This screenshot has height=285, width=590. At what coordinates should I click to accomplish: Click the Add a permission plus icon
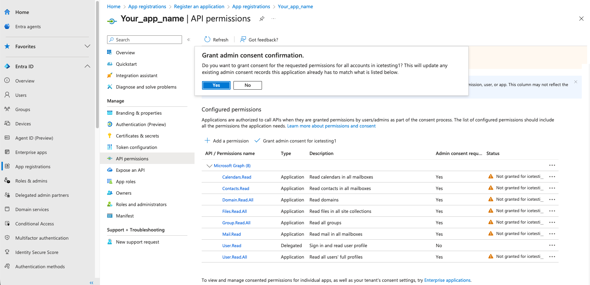[x=207, y=141]
